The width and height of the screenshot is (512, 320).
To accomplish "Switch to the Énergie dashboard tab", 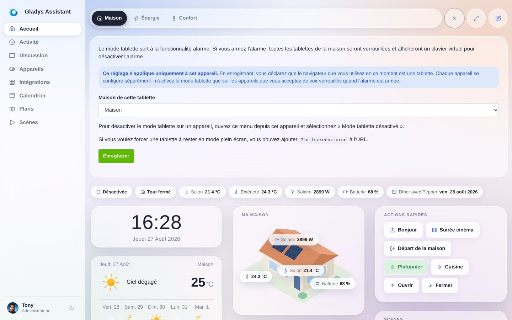I will 146,18.
